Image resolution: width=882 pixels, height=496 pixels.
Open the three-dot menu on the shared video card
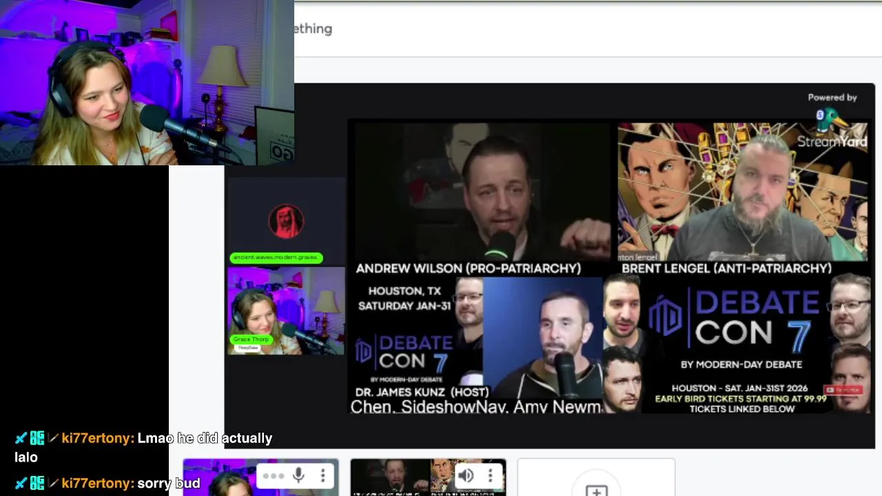490,475
